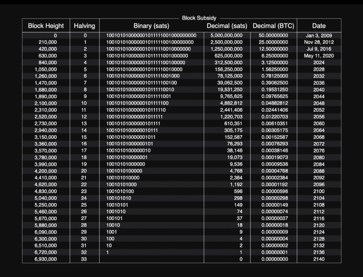Select the "Nov 28, 2012" date cell
Screen dimensions: 363x277
[319, 42]
